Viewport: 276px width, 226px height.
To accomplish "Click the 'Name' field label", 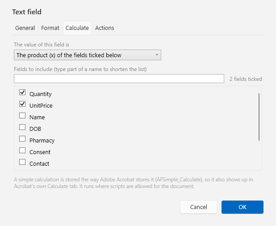I will [x=37, y=117].
